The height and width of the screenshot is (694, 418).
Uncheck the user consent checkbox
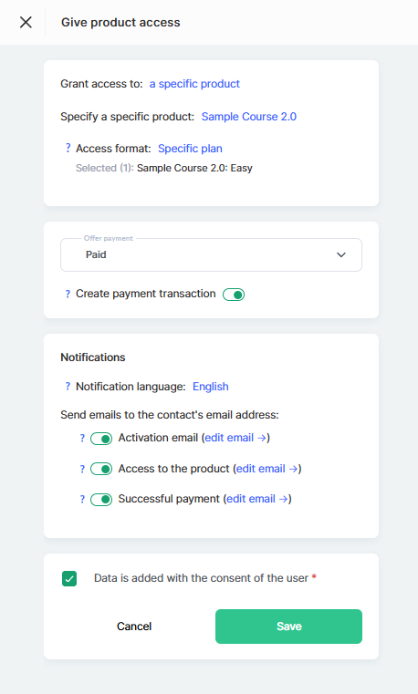[x=69, y=578]
